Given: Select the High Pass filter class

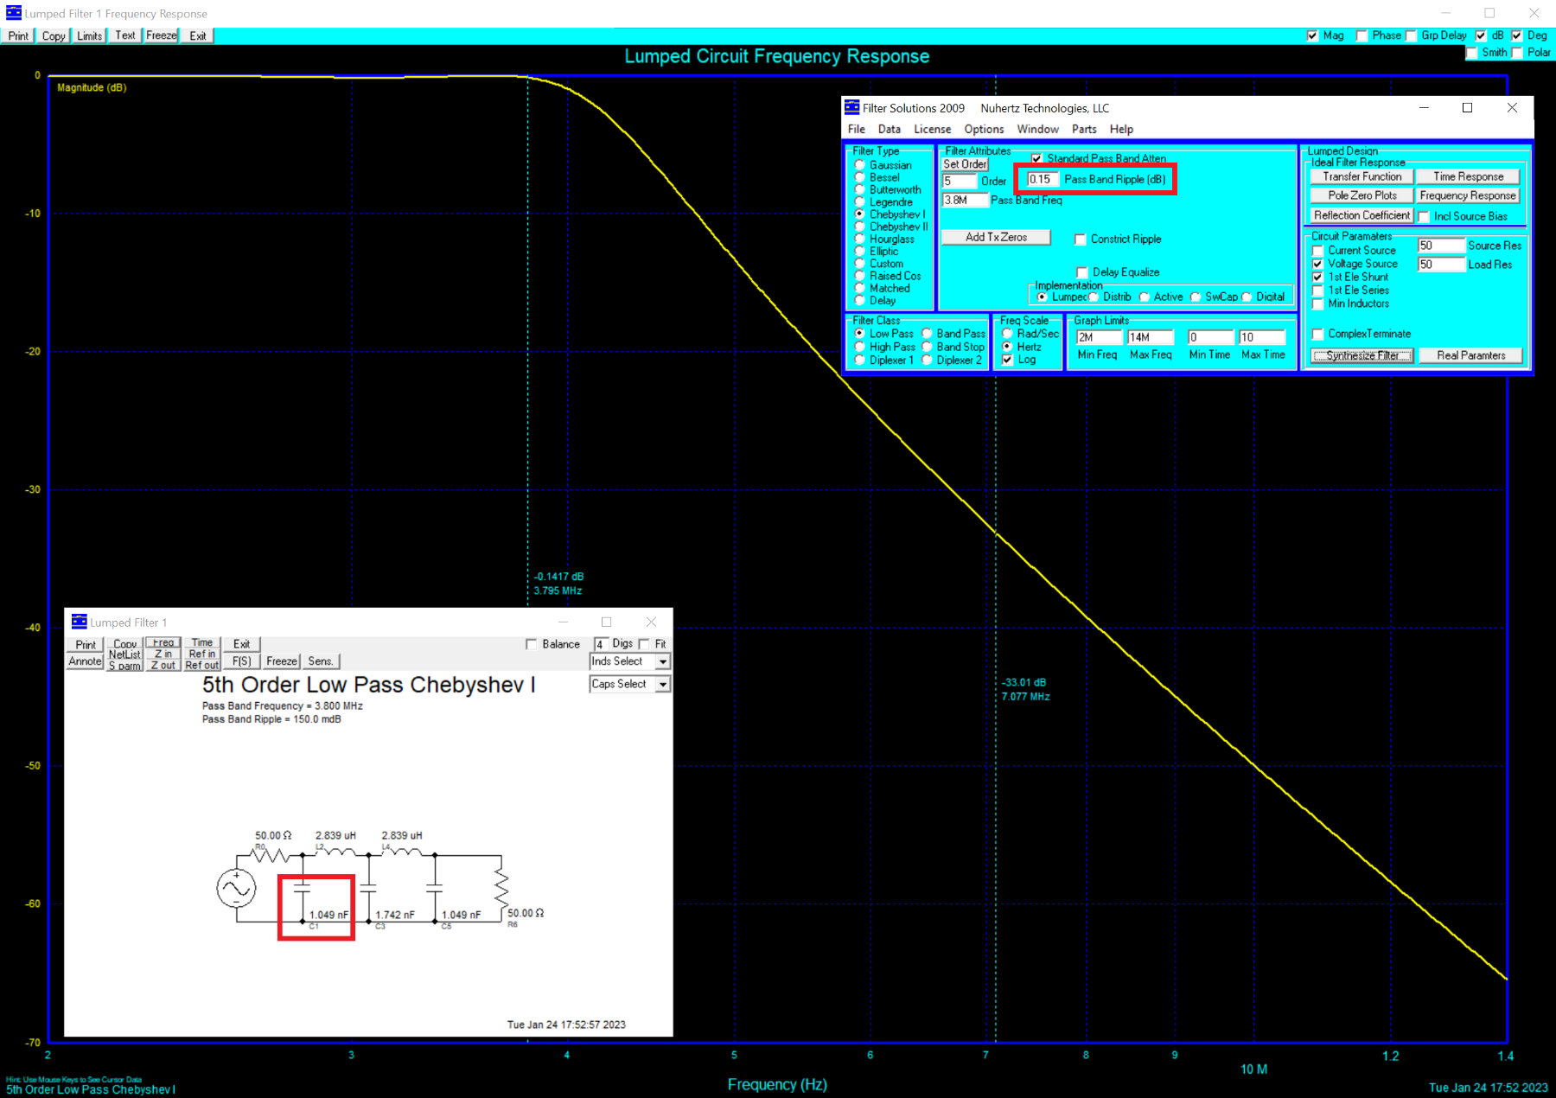Looking at the screenshot, I should point(860,347).
